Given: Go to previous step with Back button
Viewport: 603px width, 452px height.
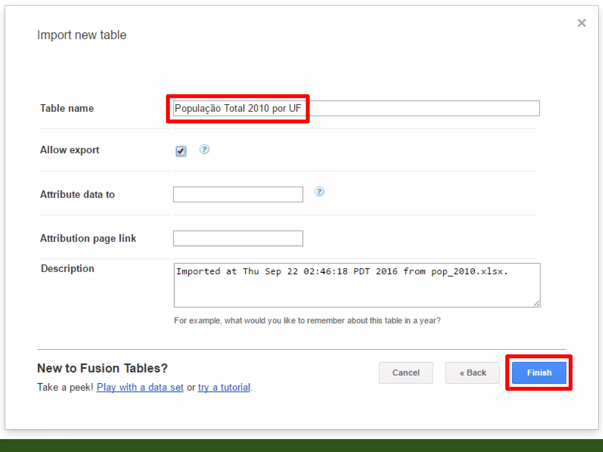Looking at the screenshot, I should [472, 373].
